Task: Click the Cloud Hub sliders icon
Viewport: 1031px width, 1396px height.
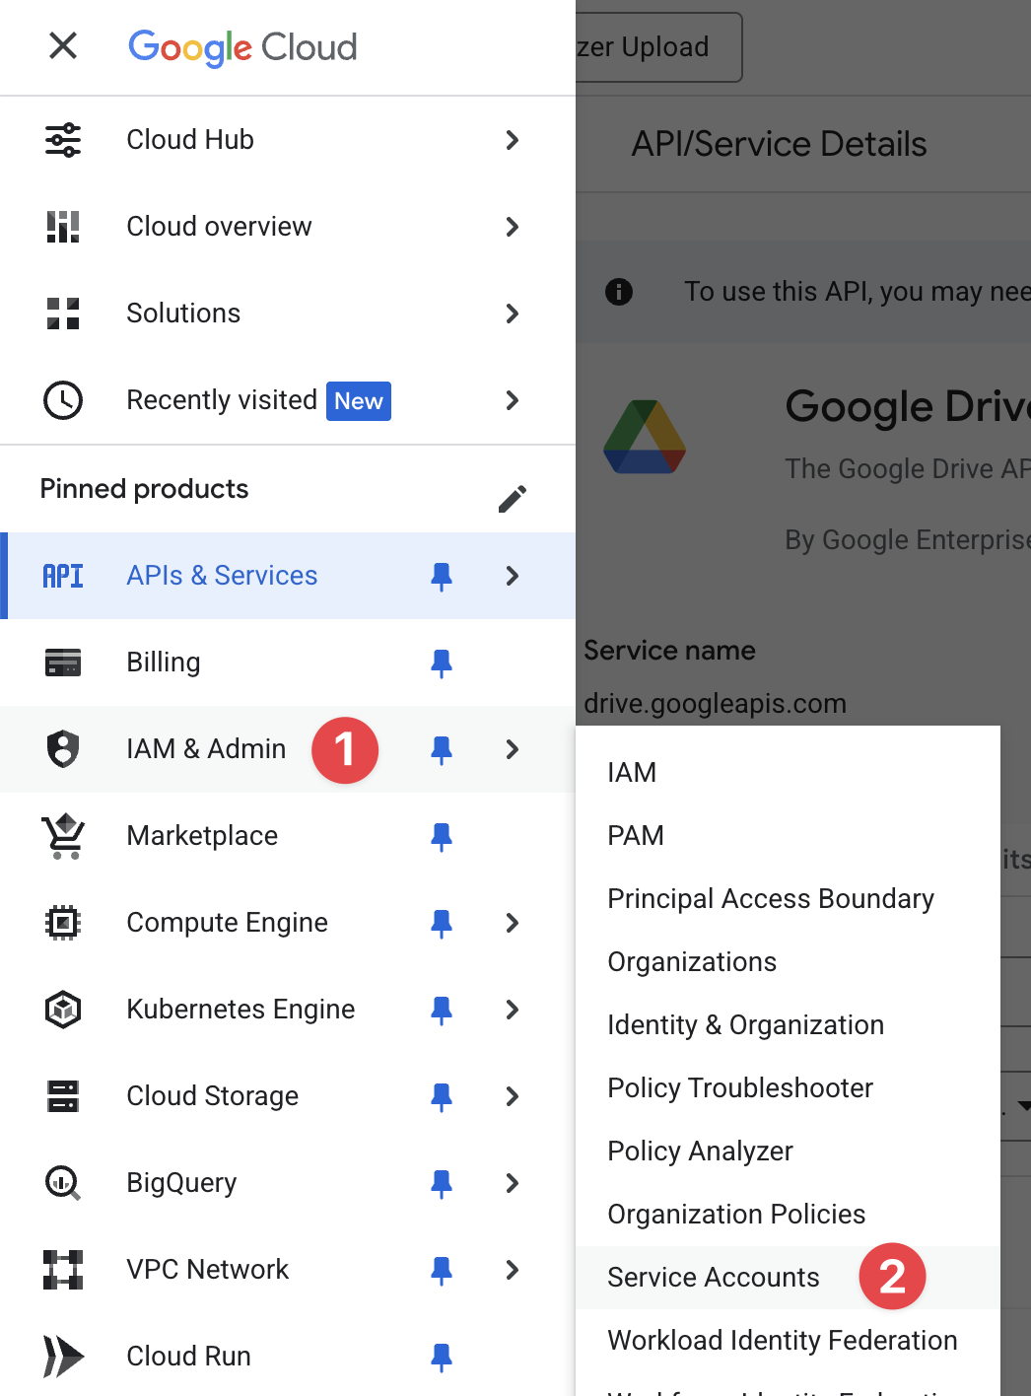Action: (63, 140)
